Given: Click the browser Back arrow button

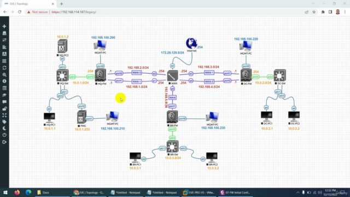Looking at the screenshot, I should pos(5,12).
